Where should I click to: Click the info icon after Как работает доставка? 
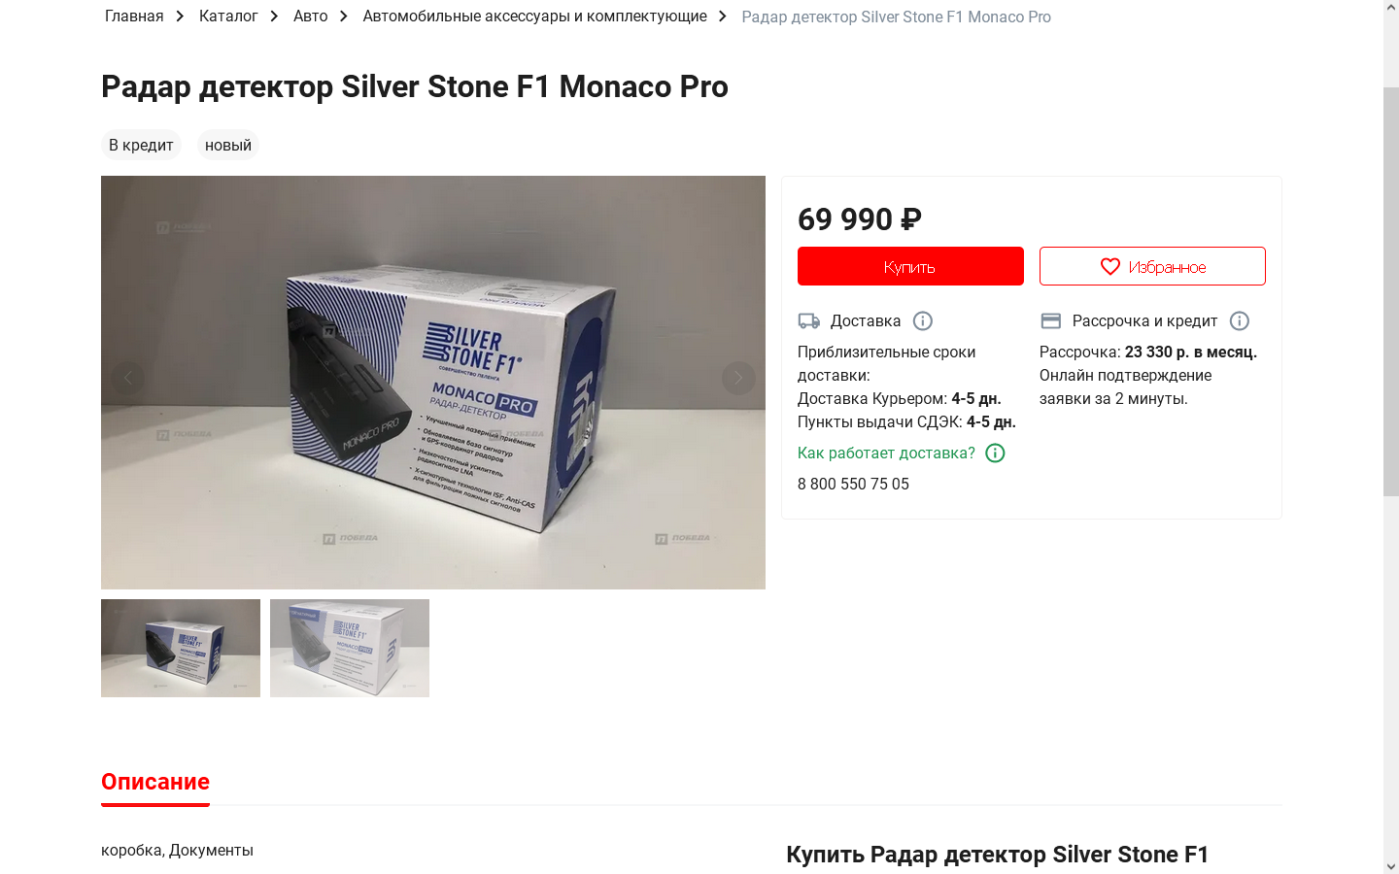click(995, 453)
